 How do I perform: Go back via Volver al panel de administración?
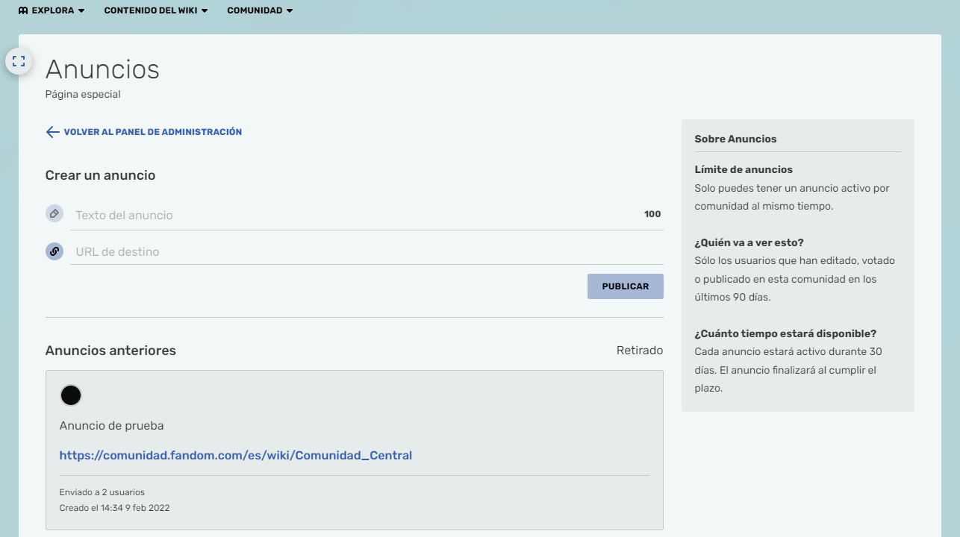[x=153, y=132]
